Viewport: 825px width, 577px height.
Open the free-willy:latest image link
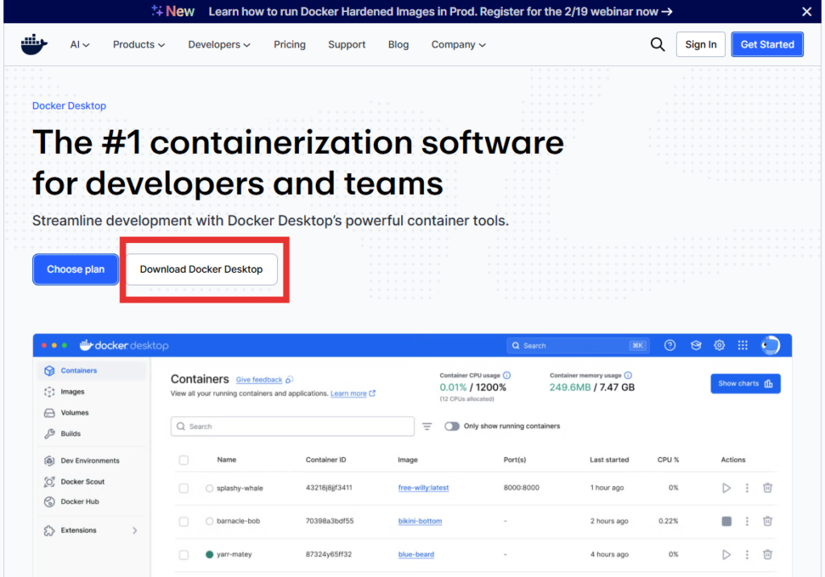point(423,488)
